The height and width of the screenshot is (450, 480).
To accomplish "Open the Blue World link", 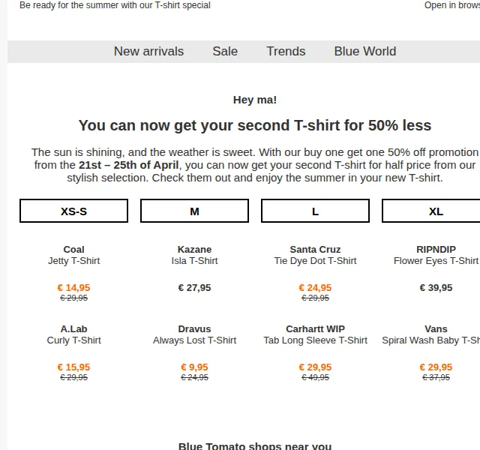I will pyautogui.click(x=365, y=52).
